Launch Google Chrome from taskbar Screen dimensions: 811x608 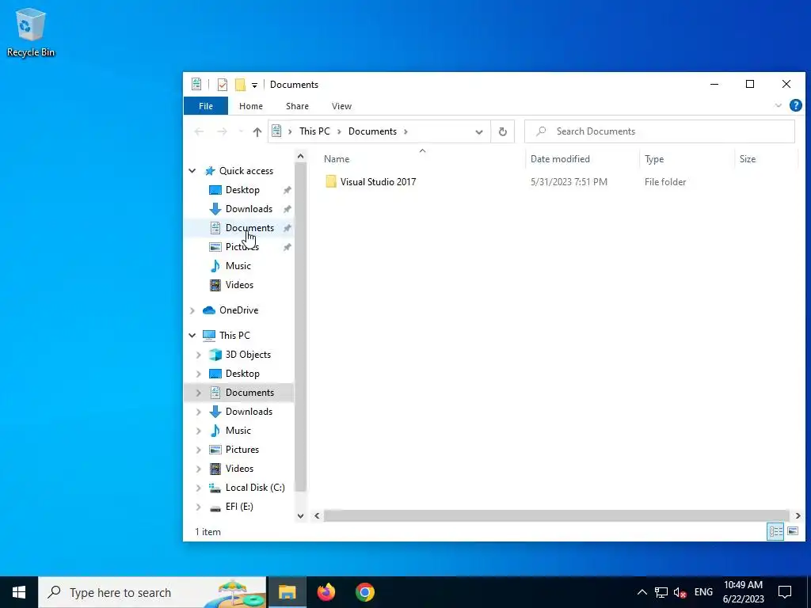(364, 592)
